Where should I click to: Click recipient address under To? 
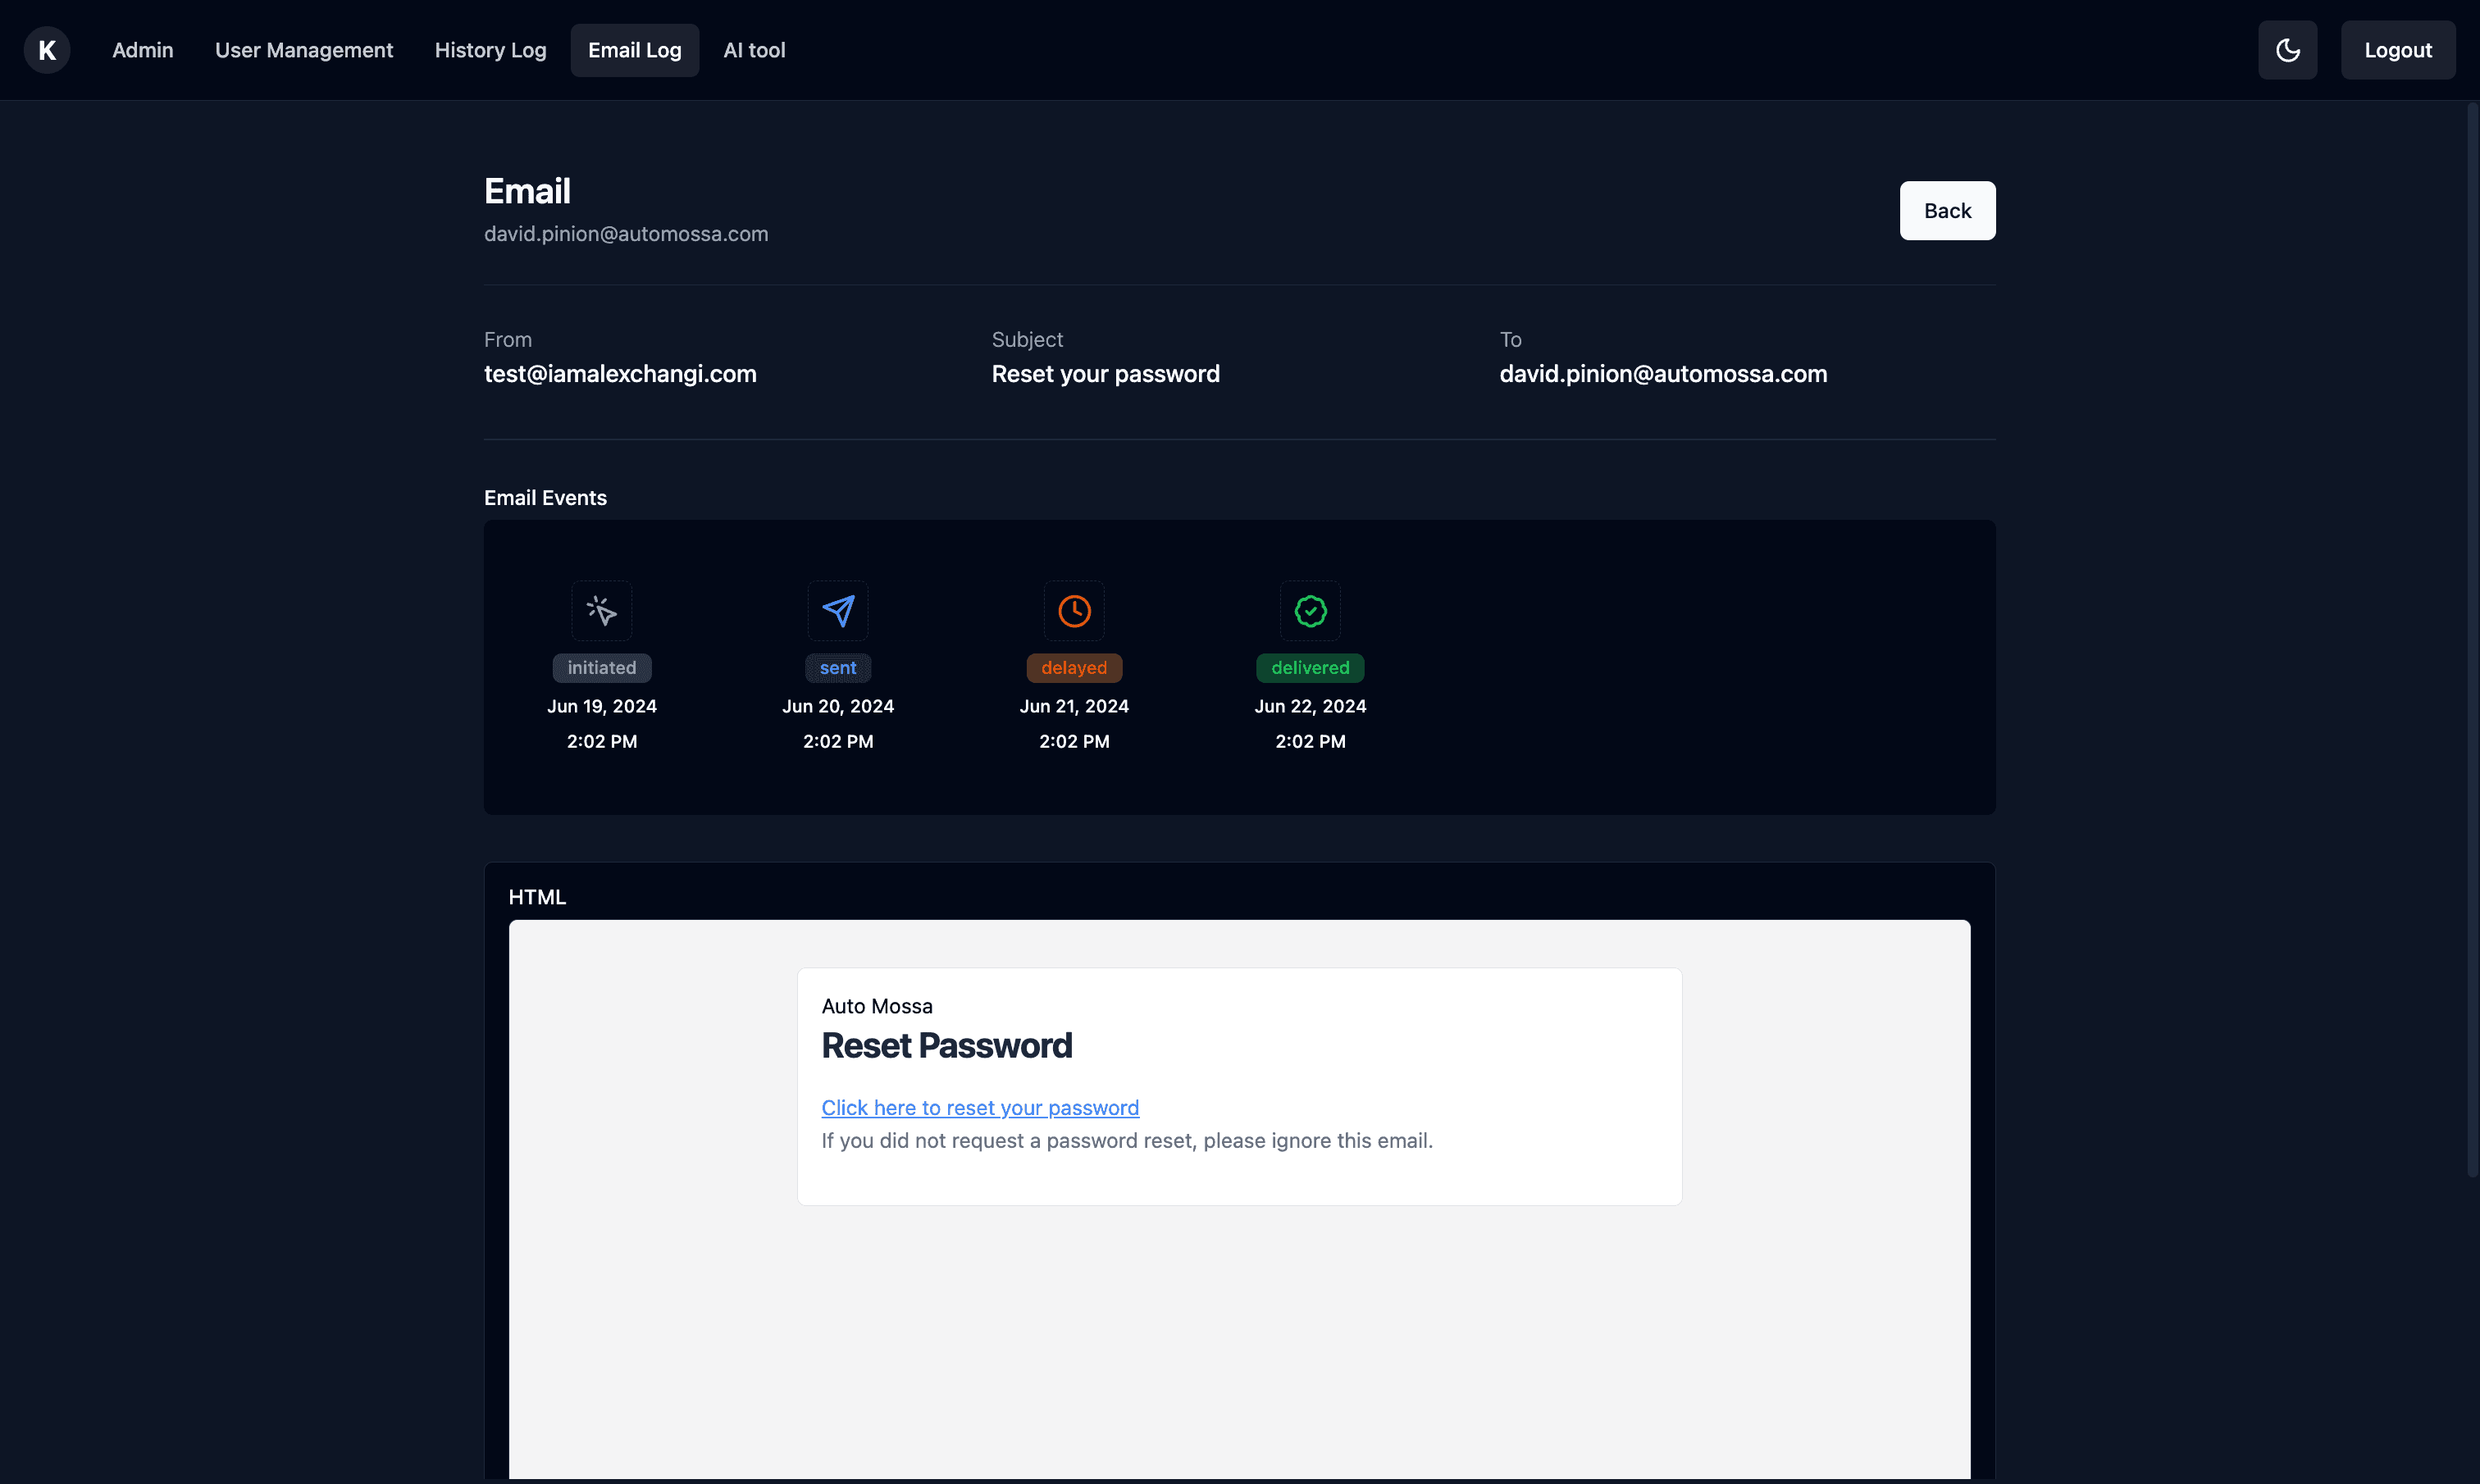point(1663,374)
